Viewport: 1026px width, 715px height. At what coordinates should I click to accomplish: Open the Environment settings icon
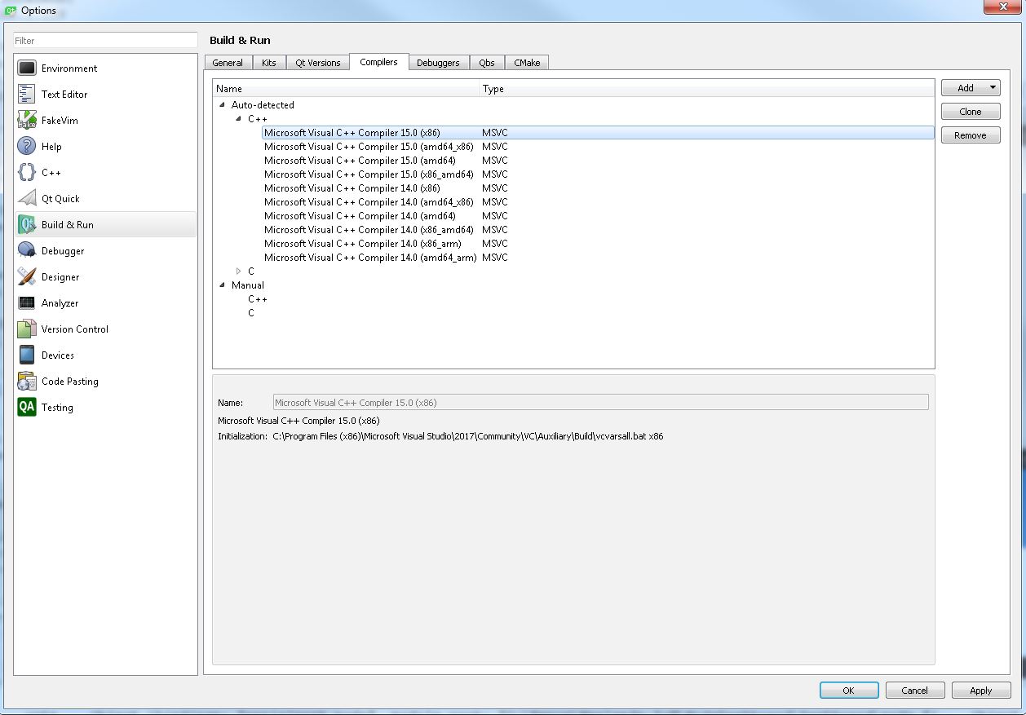pyautogui.click(x=27, y=68)
